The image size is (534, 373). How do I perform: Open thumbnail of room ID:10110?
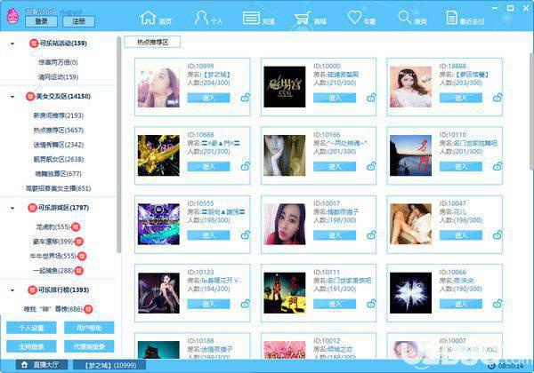coord(410,155)
